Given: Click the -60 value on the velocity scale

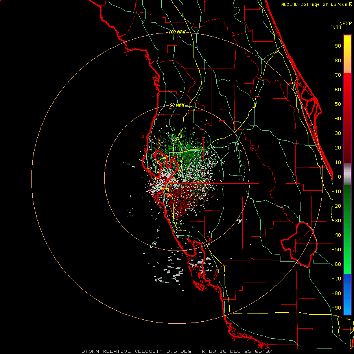Looking at the screenshot, I should point(336,264).
